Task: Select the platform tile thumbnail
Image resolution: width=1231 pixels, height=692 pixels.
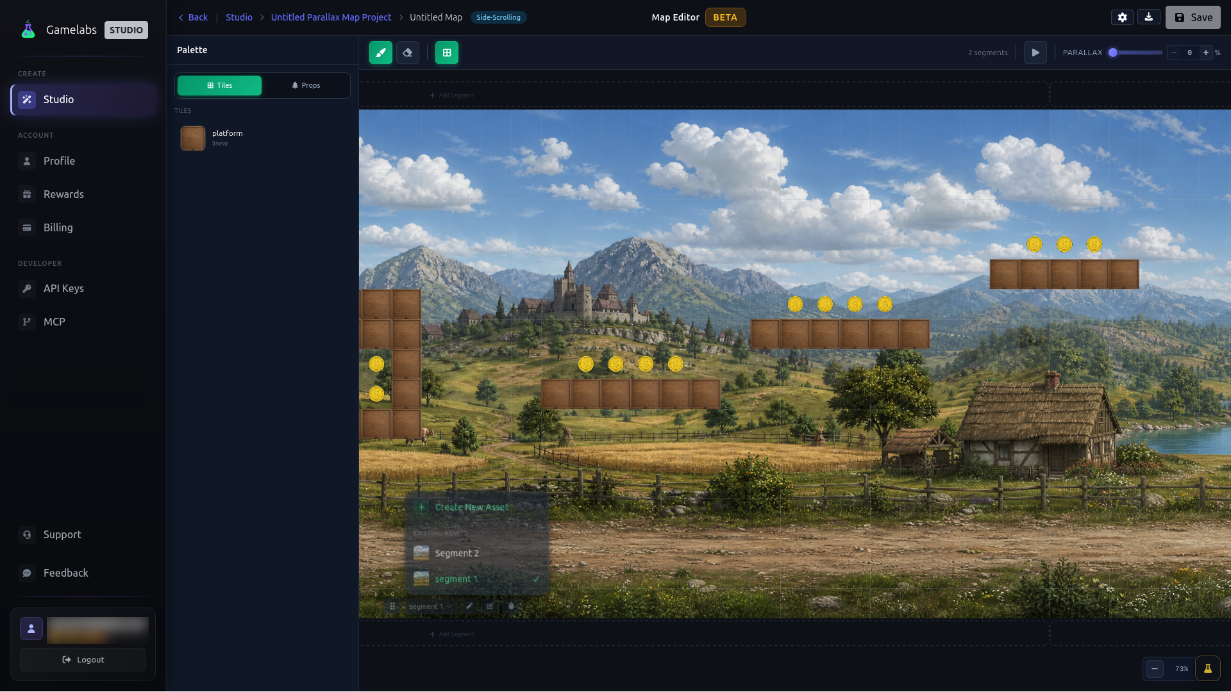Action: pyautogui.click(x=192, y=138)
